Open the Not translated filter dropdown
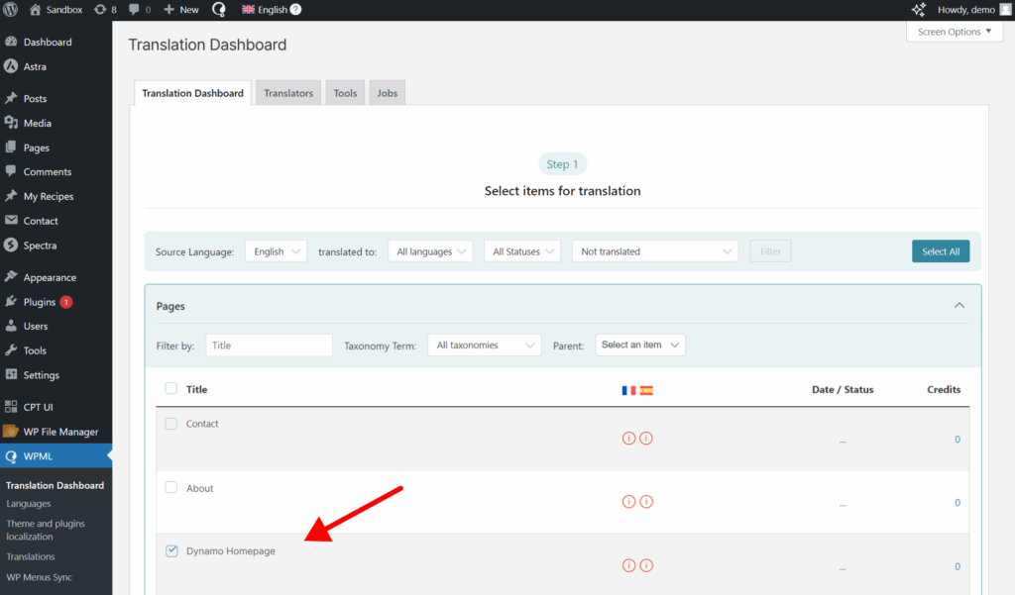 coord(654,250)
